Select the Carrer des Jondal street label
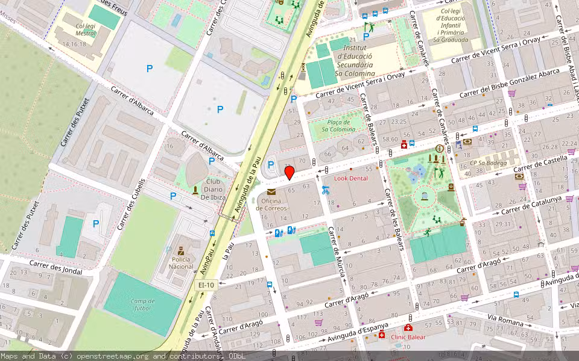Image resolution: width=579 pixels, height=361 pixels. coord(55,268)
